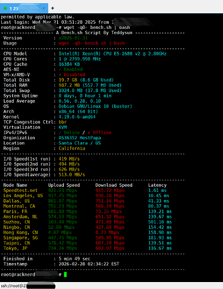Close the '1 23' session tab

coord(44,8)
